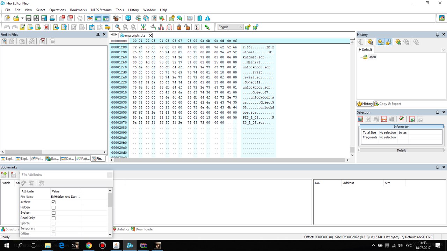Open Google Chrome from the taskbar
The height and width of the screenshot is (251, 447).
(x=89, y=245)
